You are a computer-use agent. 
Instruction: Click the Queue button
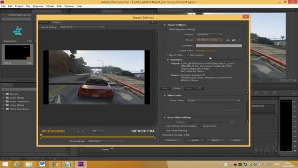coord(195,140)
